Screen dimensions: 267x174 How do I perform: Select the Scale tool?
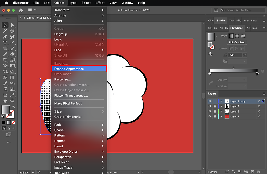pyautogui.click(x=13, y=60)
